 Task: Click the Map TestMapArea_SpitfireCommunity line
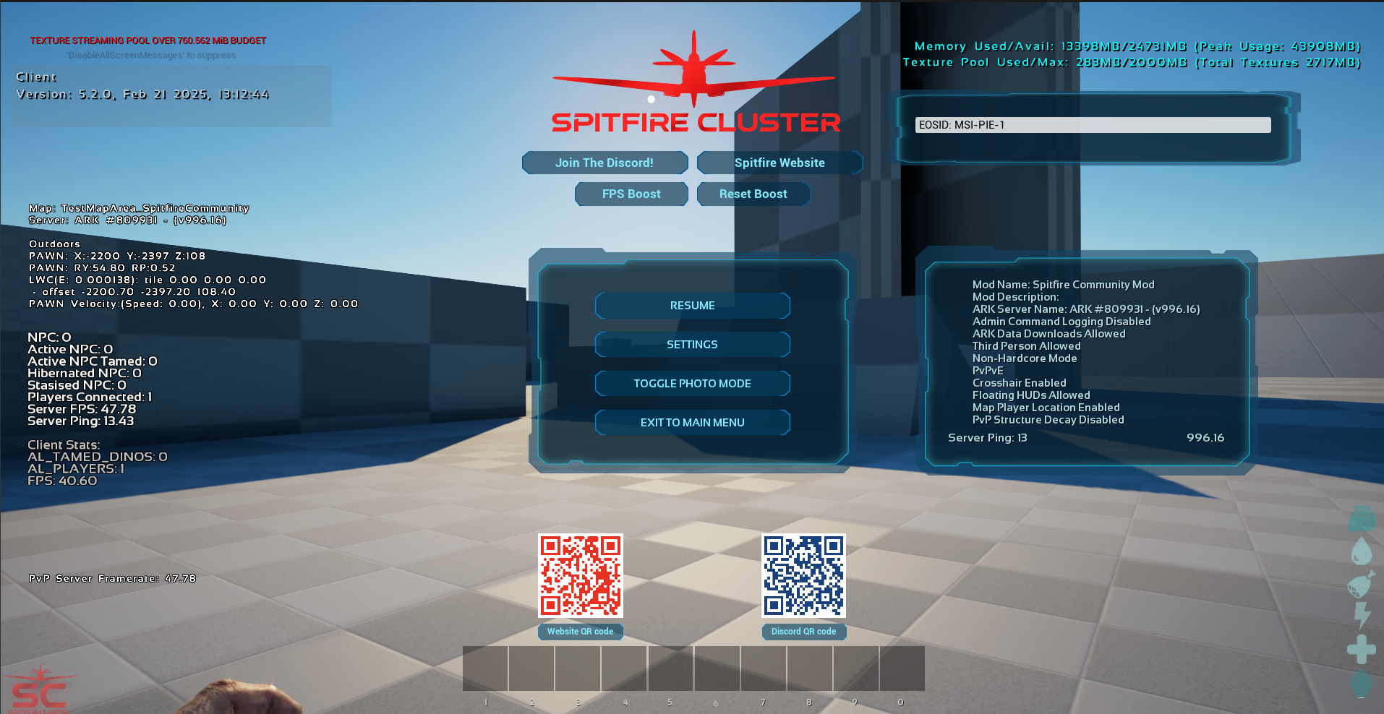[139, 208]
